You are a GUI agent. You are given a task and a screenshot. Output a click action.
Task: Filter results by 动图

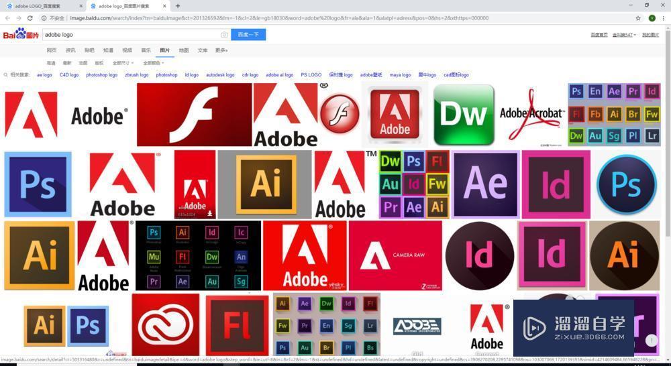pos(83,63)
